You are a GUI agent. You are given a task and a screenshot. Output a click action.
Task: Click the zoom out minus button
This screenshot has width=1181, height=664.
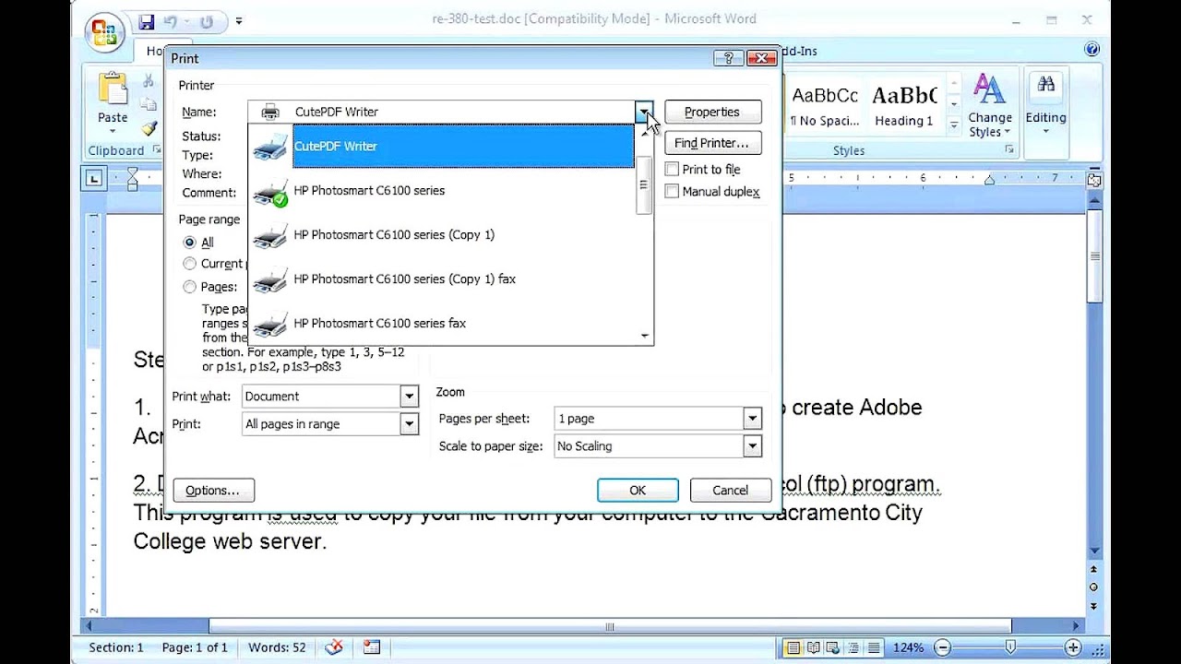click(942, 647)
